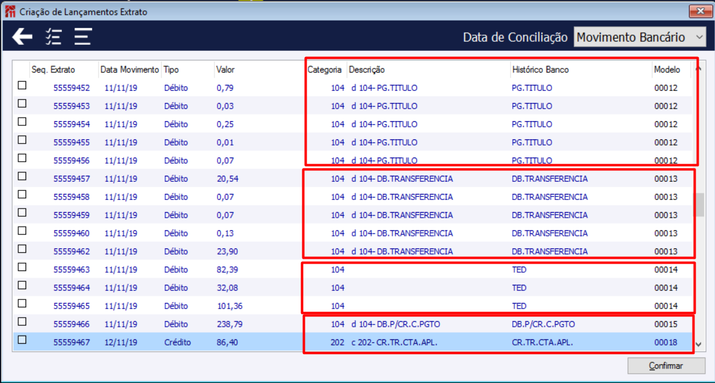Viewport: 715px width, 383px height.
Task: Click the Crédito cell in row 55559467
Action: click(178, 342)
